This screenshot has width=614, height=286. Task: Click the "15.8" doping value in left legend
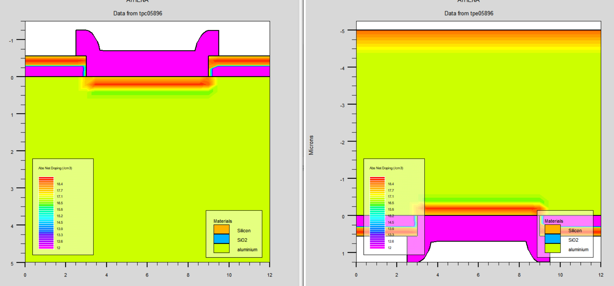click(60, 209)
